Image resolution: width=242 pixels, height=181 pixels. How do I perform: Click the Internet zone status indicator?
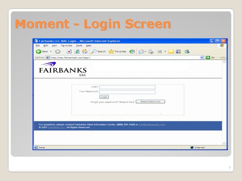click(198, 147)
